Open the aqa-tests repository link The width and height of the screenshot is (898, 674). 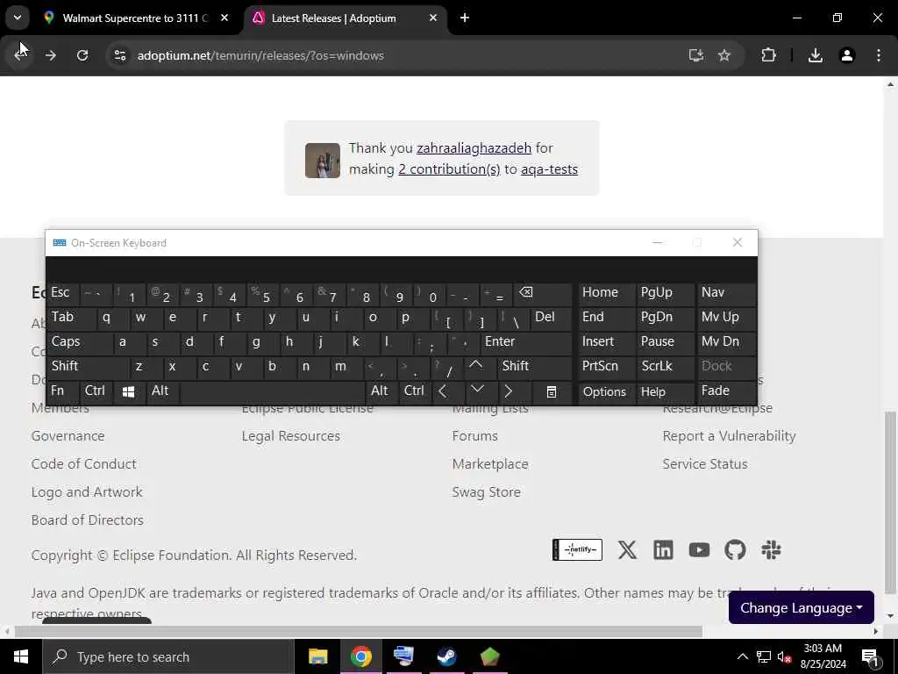coord(549,169)
